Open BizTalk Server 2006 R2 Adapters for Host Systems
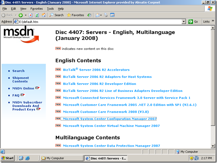This screenshot has height=163, width=217. [107, 77]
